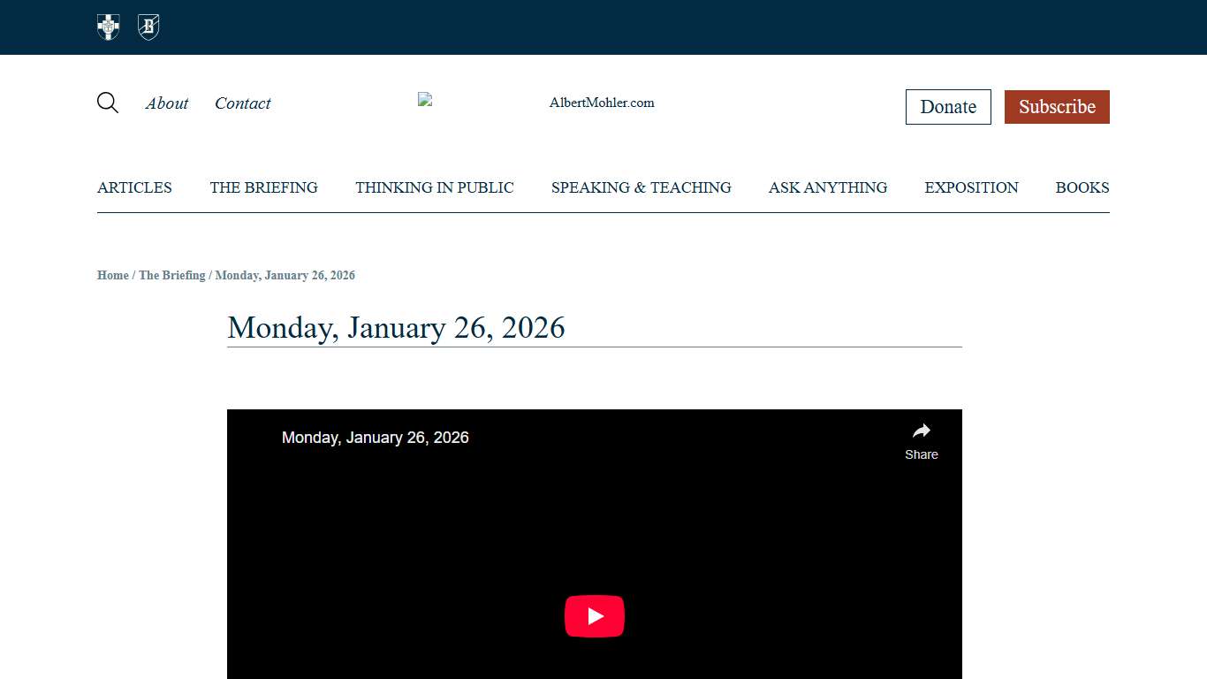
Task: Open the Articles navigation menu
Action: [x=134, y=187]
